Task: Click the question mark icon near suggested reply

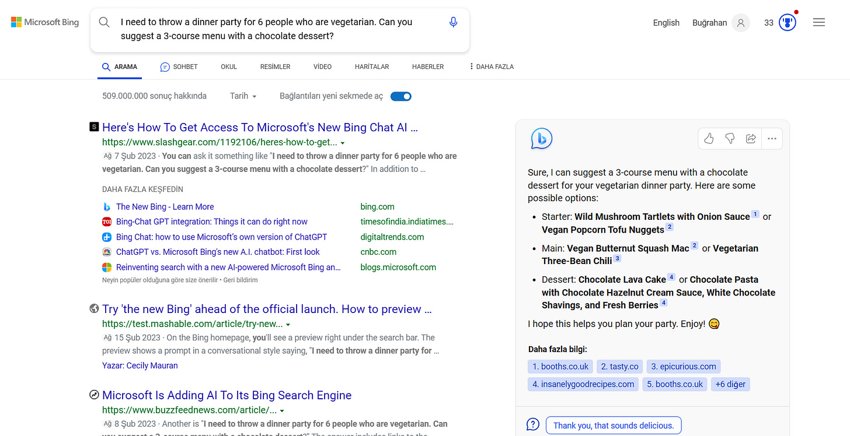Action: pos(532,424)
